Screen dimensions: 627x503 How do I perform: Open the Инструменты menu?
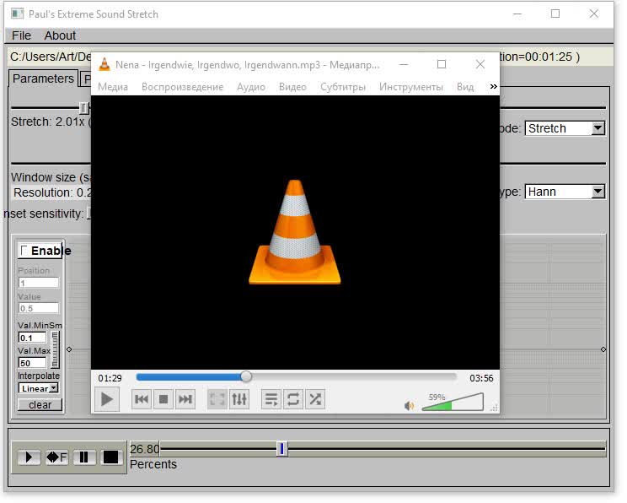(x=411, y=87)
